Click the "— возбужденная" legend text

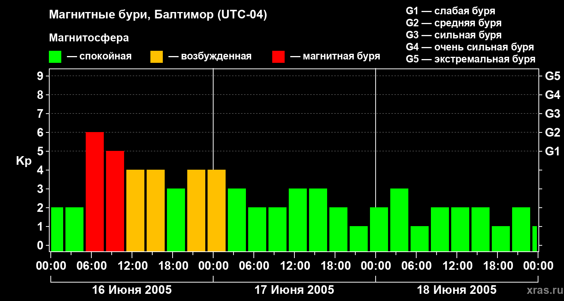(210, 56)
